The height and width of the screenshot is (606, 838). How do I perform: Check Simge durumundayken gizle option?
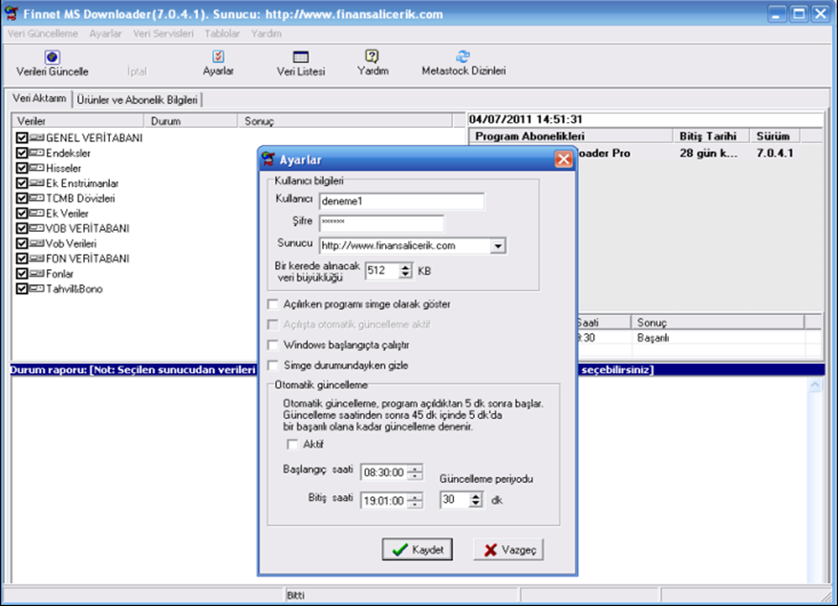pyautogui.click(x=274, y=366)
